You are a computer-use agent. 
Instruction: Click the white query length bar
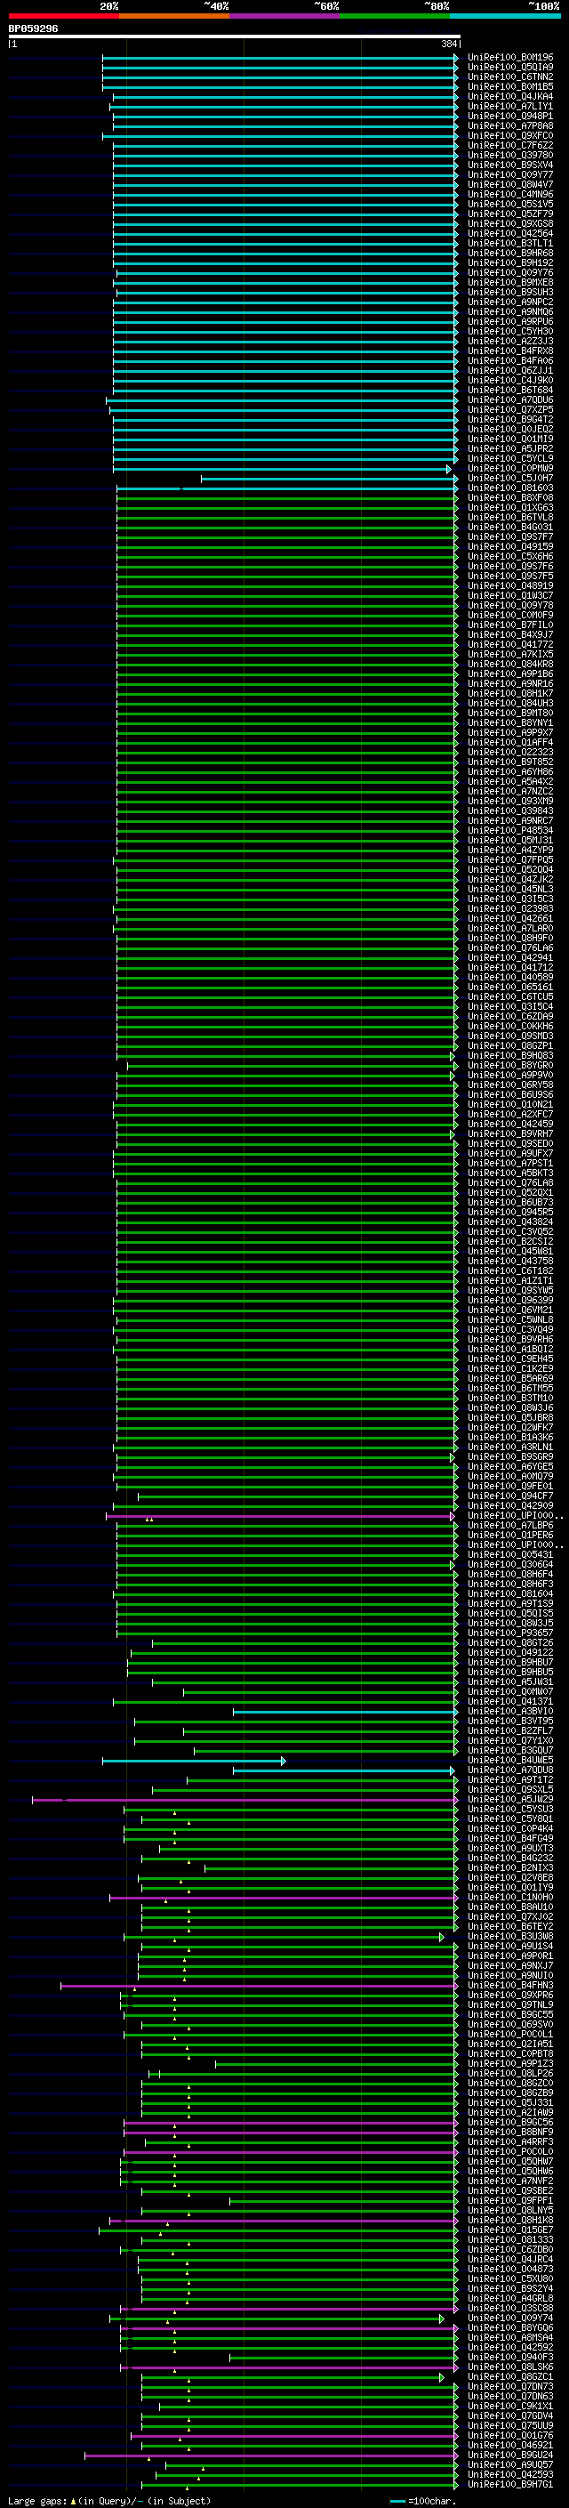tap(235, 36)
